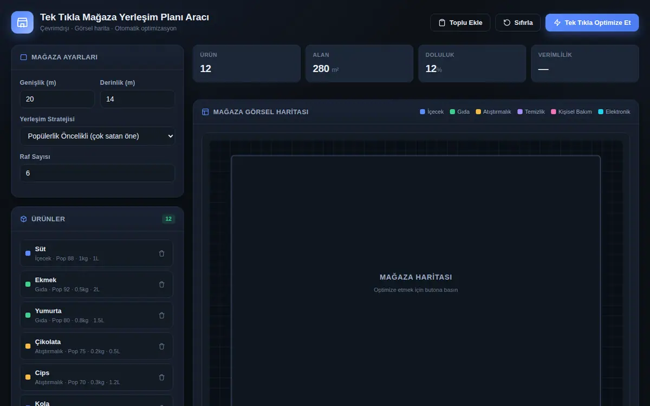The height and width of the screenshot is (406, 650).
Task: Click the pink Kişisel Bakım legend swatch
Action: point(554,112)
